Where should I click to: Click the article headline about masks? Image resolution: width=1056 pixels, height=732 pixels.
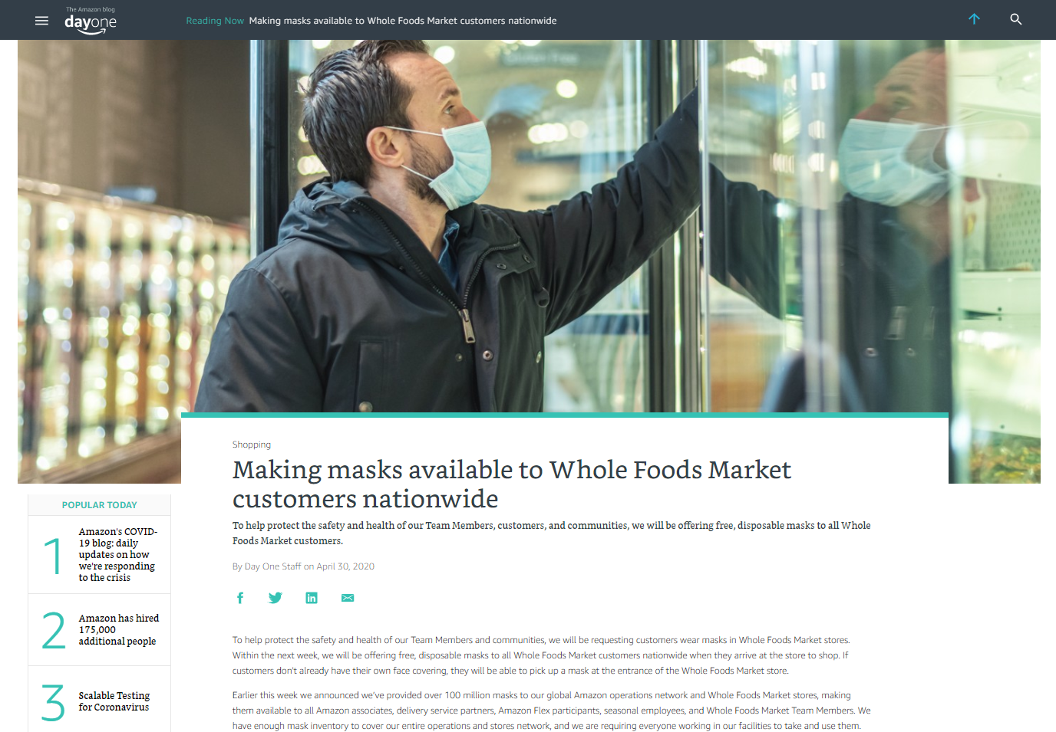coord(511,484)
